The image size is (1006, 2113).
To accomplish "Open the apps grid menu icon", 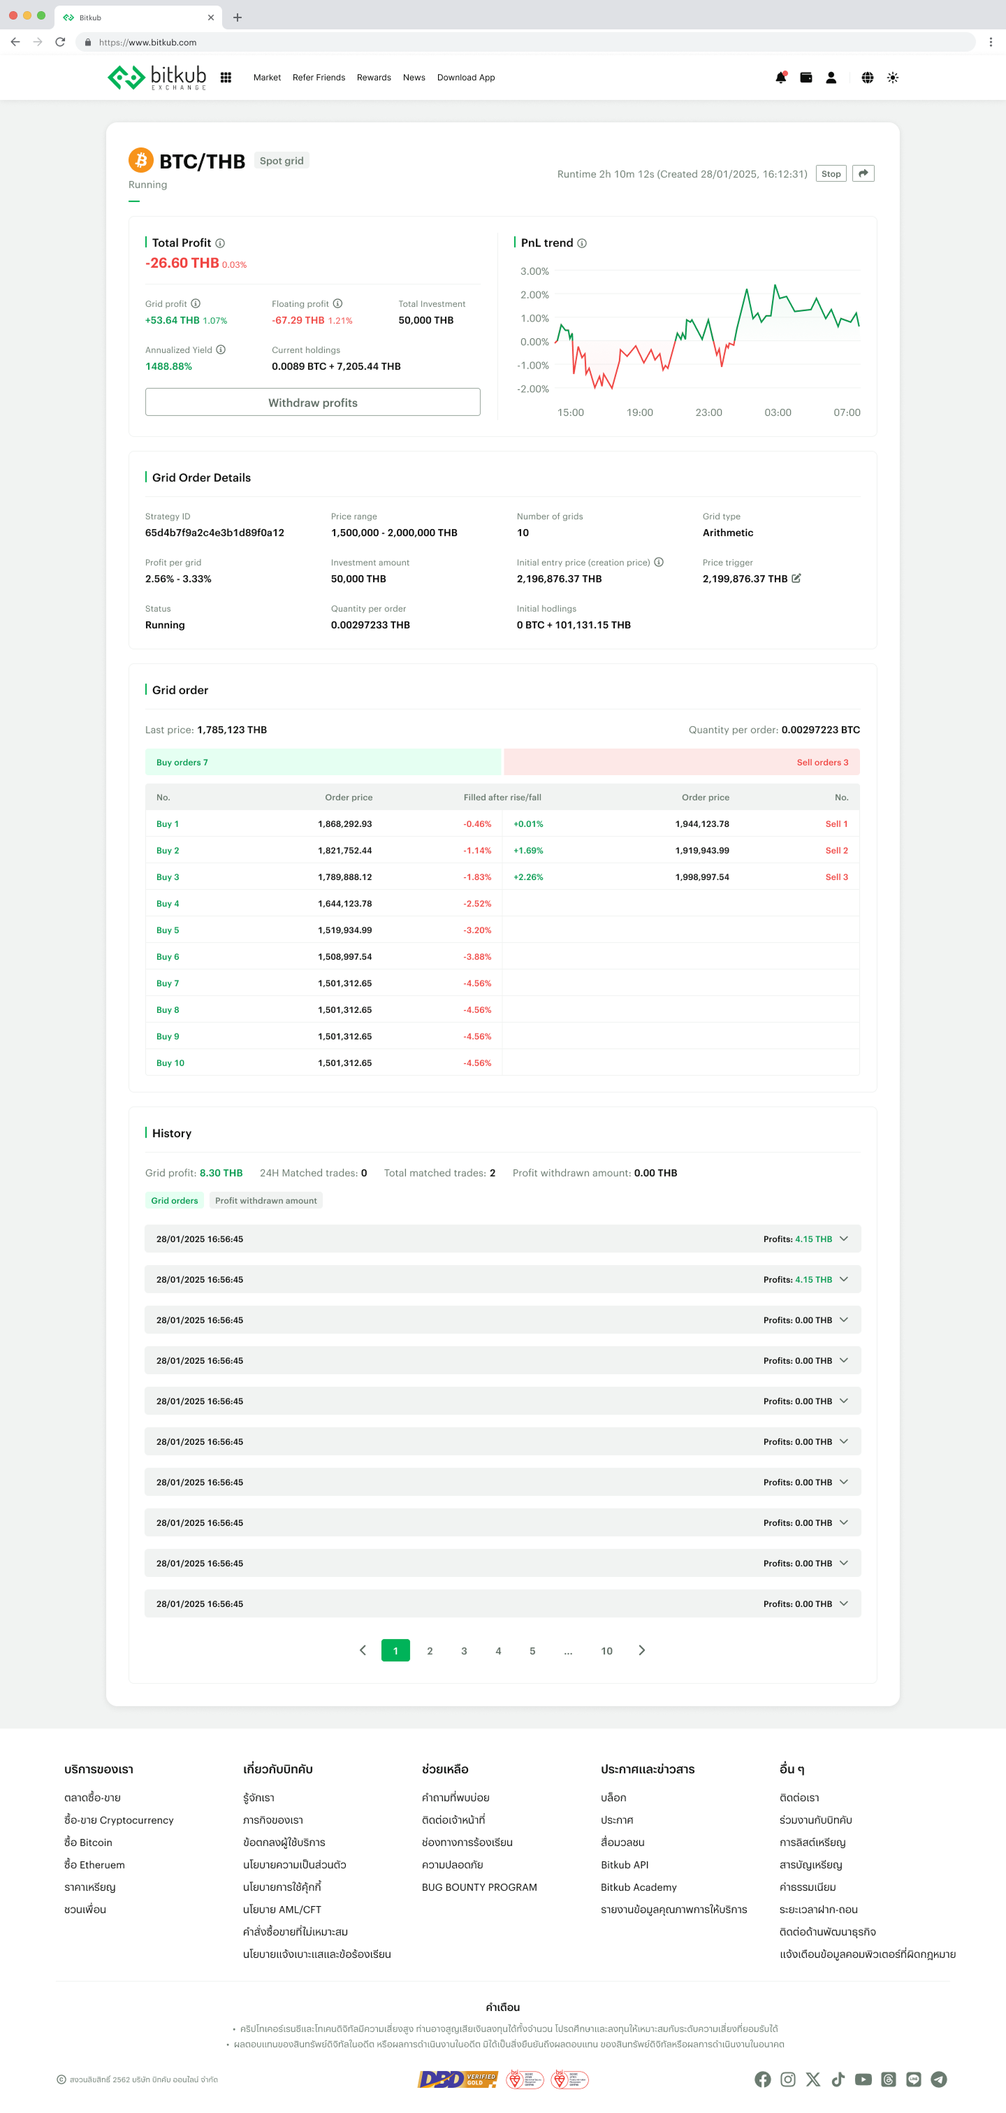I will [226, 77].
